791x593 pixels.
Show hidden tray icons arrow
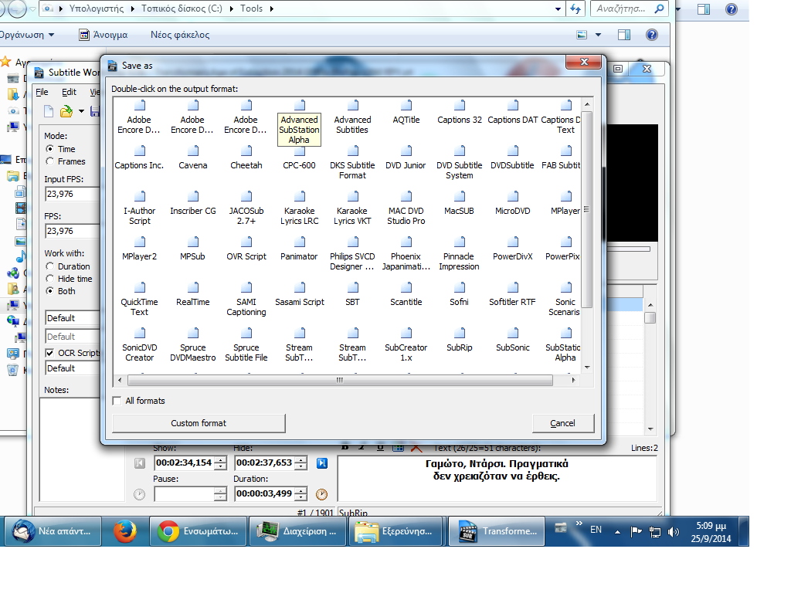coord(617,531)
